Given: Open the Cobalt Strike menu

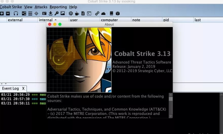Looking at the screenshot, I should [11, 7].
